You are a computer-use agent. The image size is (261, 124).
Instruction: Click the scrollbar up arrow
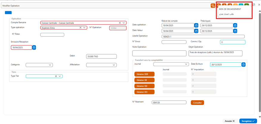click(260, 11)
